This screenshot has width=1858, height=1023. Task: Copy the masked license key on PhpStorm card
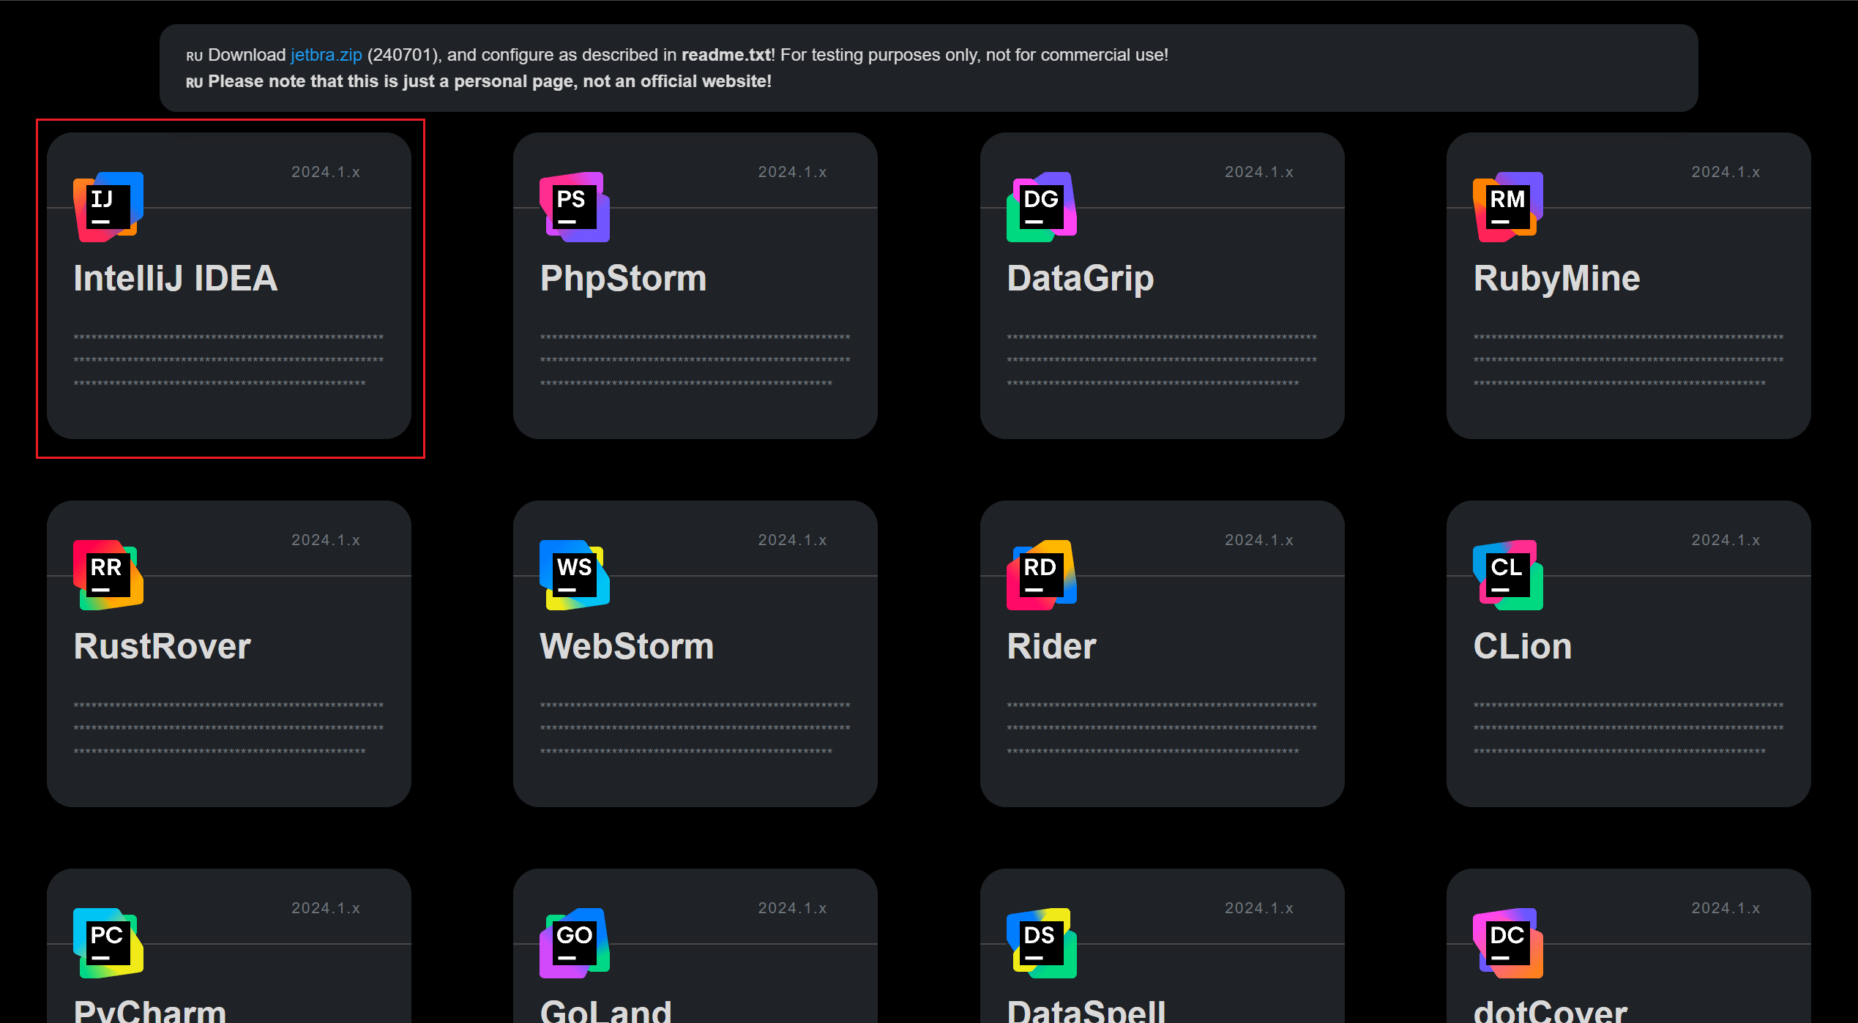(695, 360)
